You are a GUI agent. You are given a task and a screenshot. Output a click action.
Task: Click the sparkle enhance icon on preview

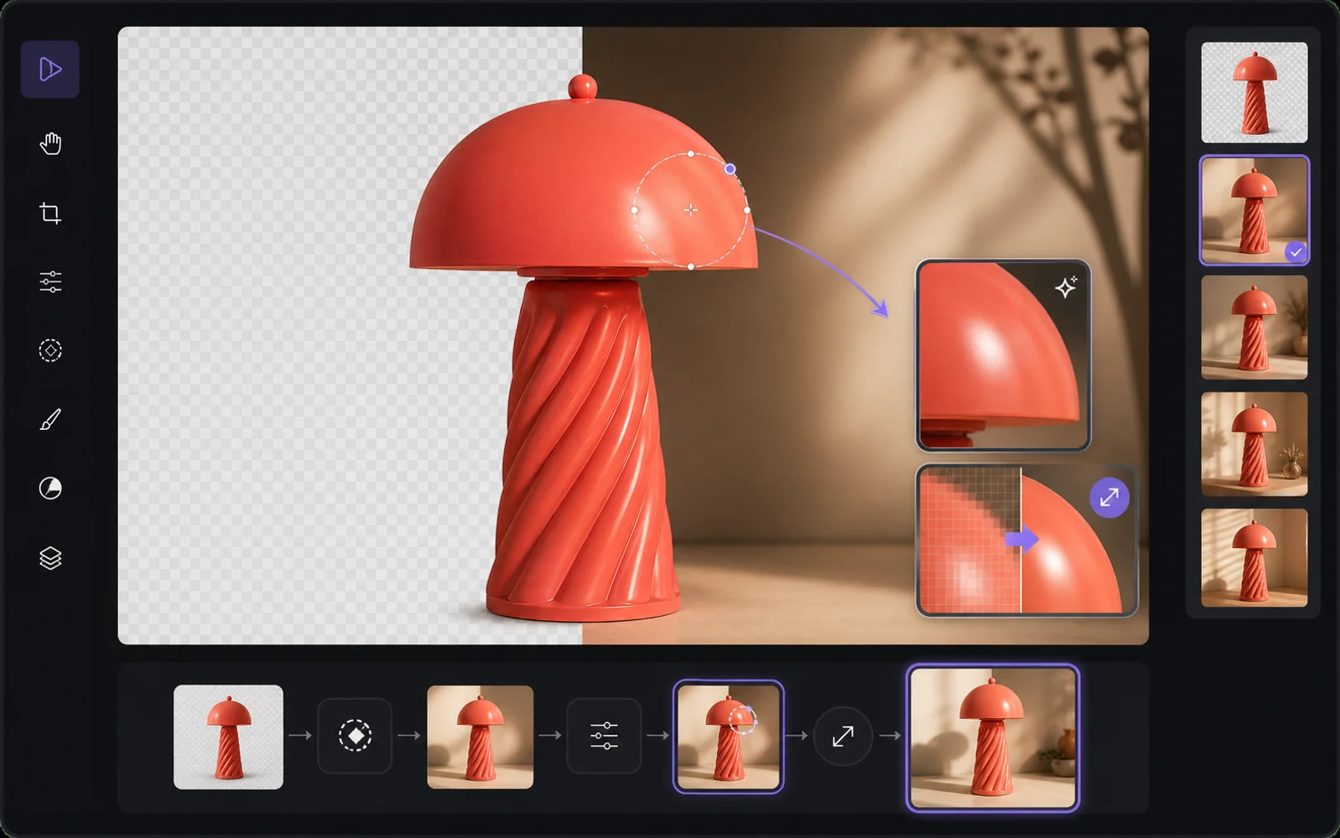pos(1065,287)
